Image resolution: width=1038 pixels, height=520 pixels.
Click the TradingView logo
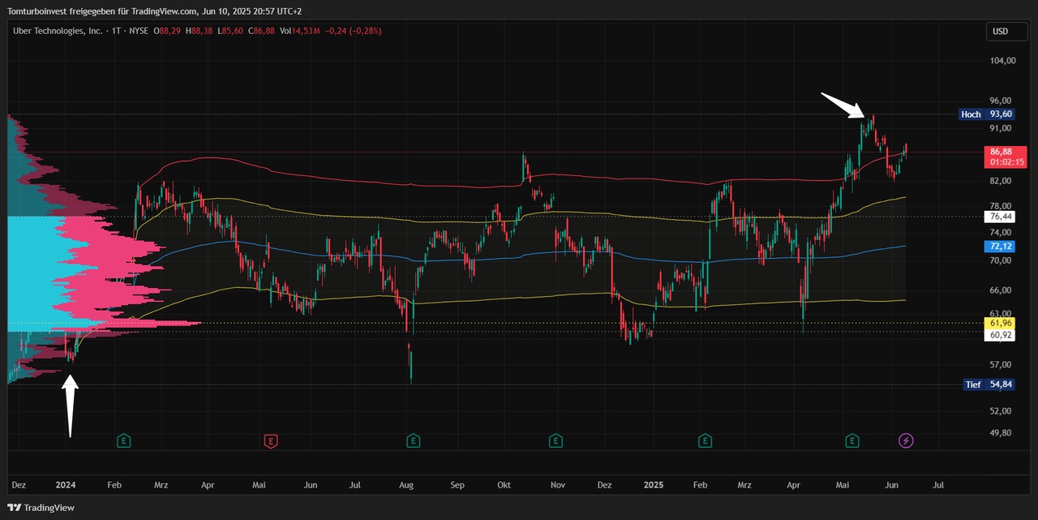click(x=41, y=507)
